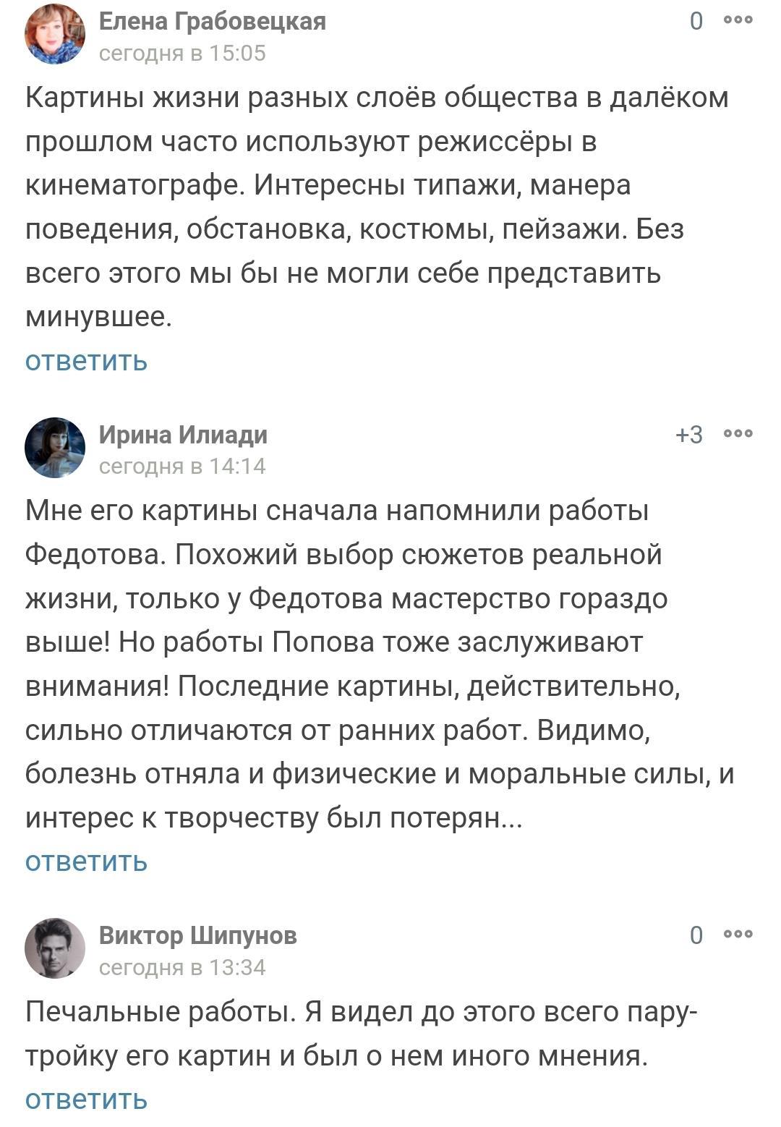
Task: Click timestamp сегодня в 13:34
Action: click(x=182, y=967)
